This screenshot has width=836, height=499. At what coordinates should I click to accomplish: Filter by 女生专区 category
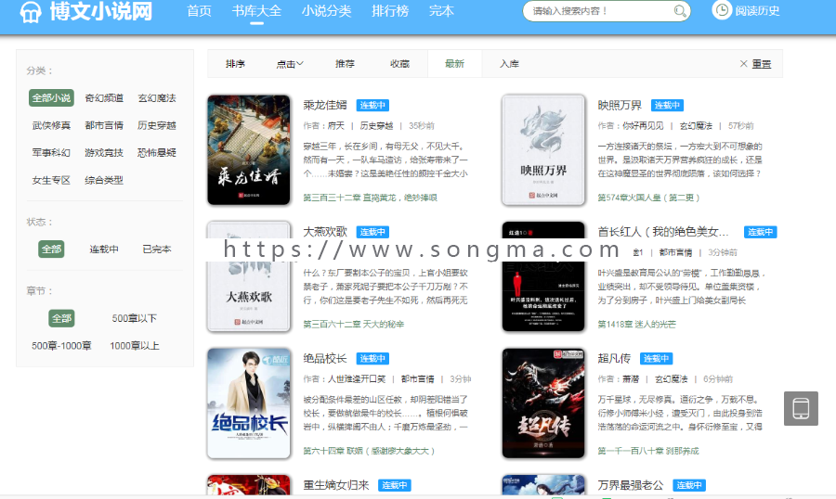click(51, 181)
